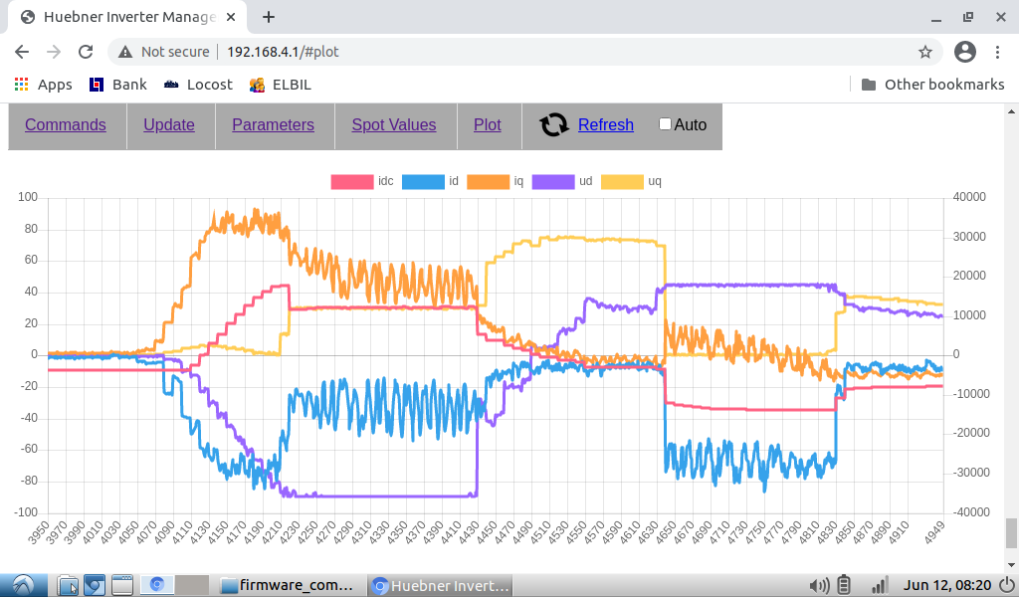Click the refresh arrows icon beside Refresh link
Viewport: 1019px width, 597px height.
554,124
